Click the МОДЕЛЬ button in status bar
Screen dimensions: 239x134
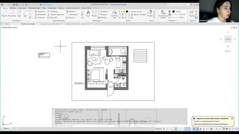coord(158,129)
